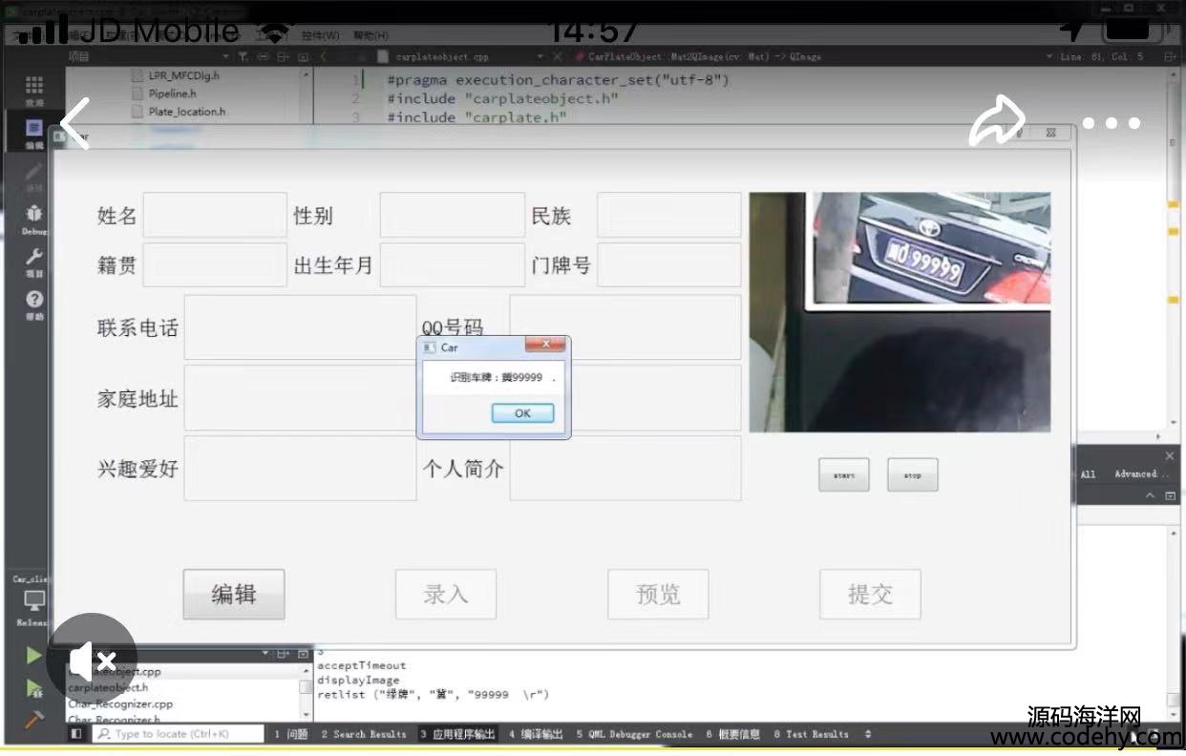
Task: Open the three-dots more options menu
Action: click(x=1111, y=123)
